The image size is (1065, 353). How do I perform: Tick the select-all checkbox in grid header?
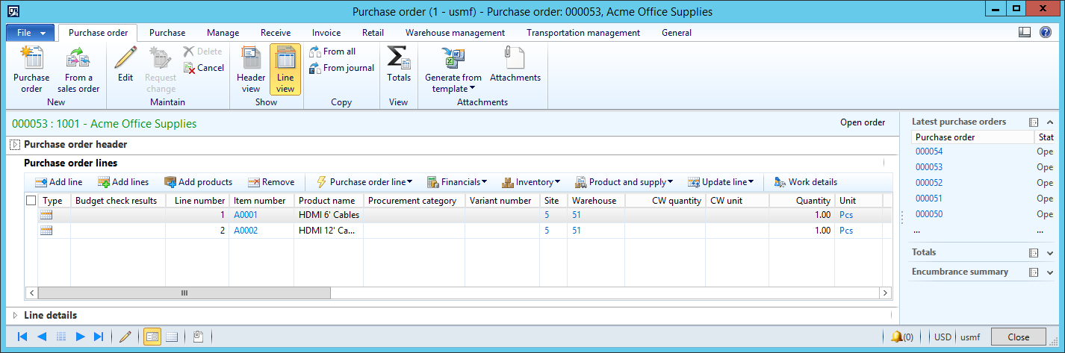31,201
